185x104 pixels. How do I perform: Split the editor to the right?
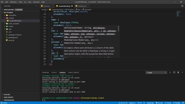pyautogui.click(x=182, y=6)
